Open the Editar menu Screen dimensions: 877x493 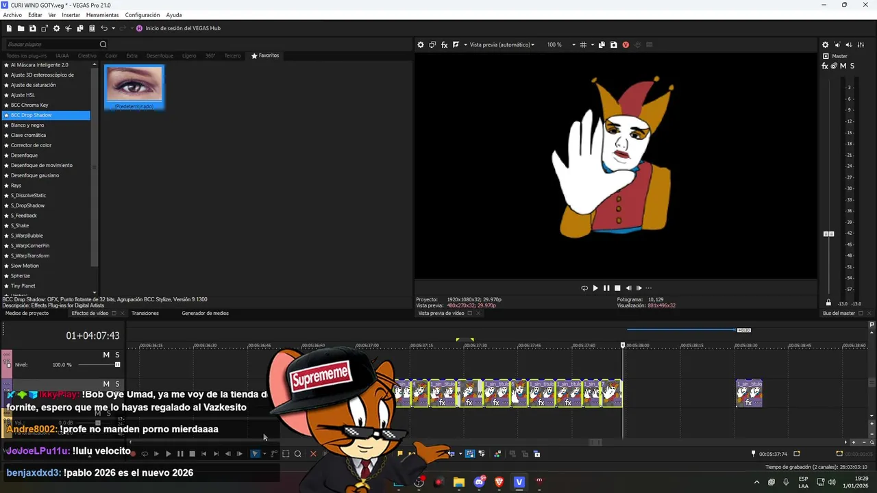pos(35,15)
